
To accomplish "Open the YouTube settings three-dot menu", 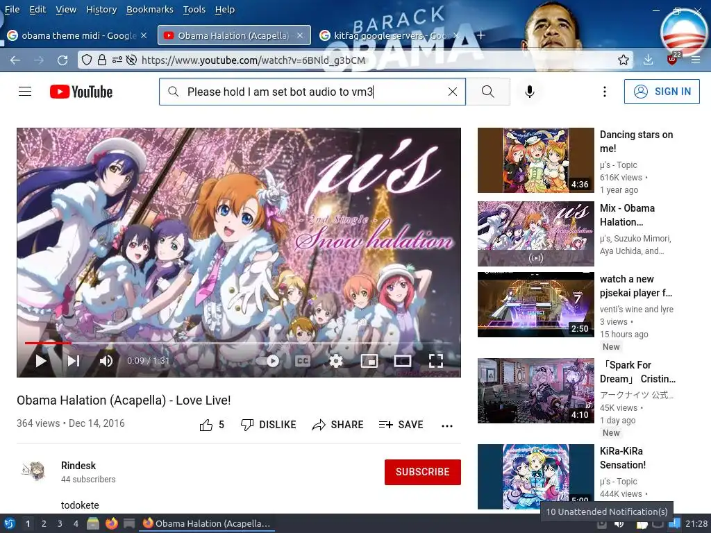I will point(605,92).
